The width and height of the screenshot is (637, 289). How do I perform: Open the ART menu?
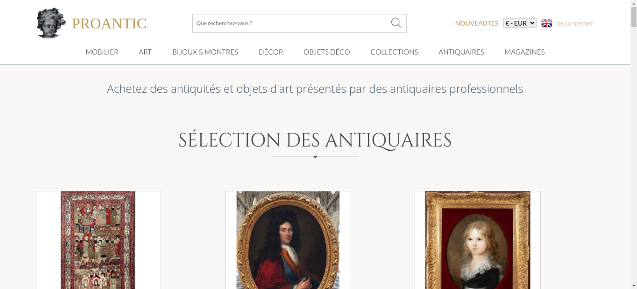[x=145, y=52]
